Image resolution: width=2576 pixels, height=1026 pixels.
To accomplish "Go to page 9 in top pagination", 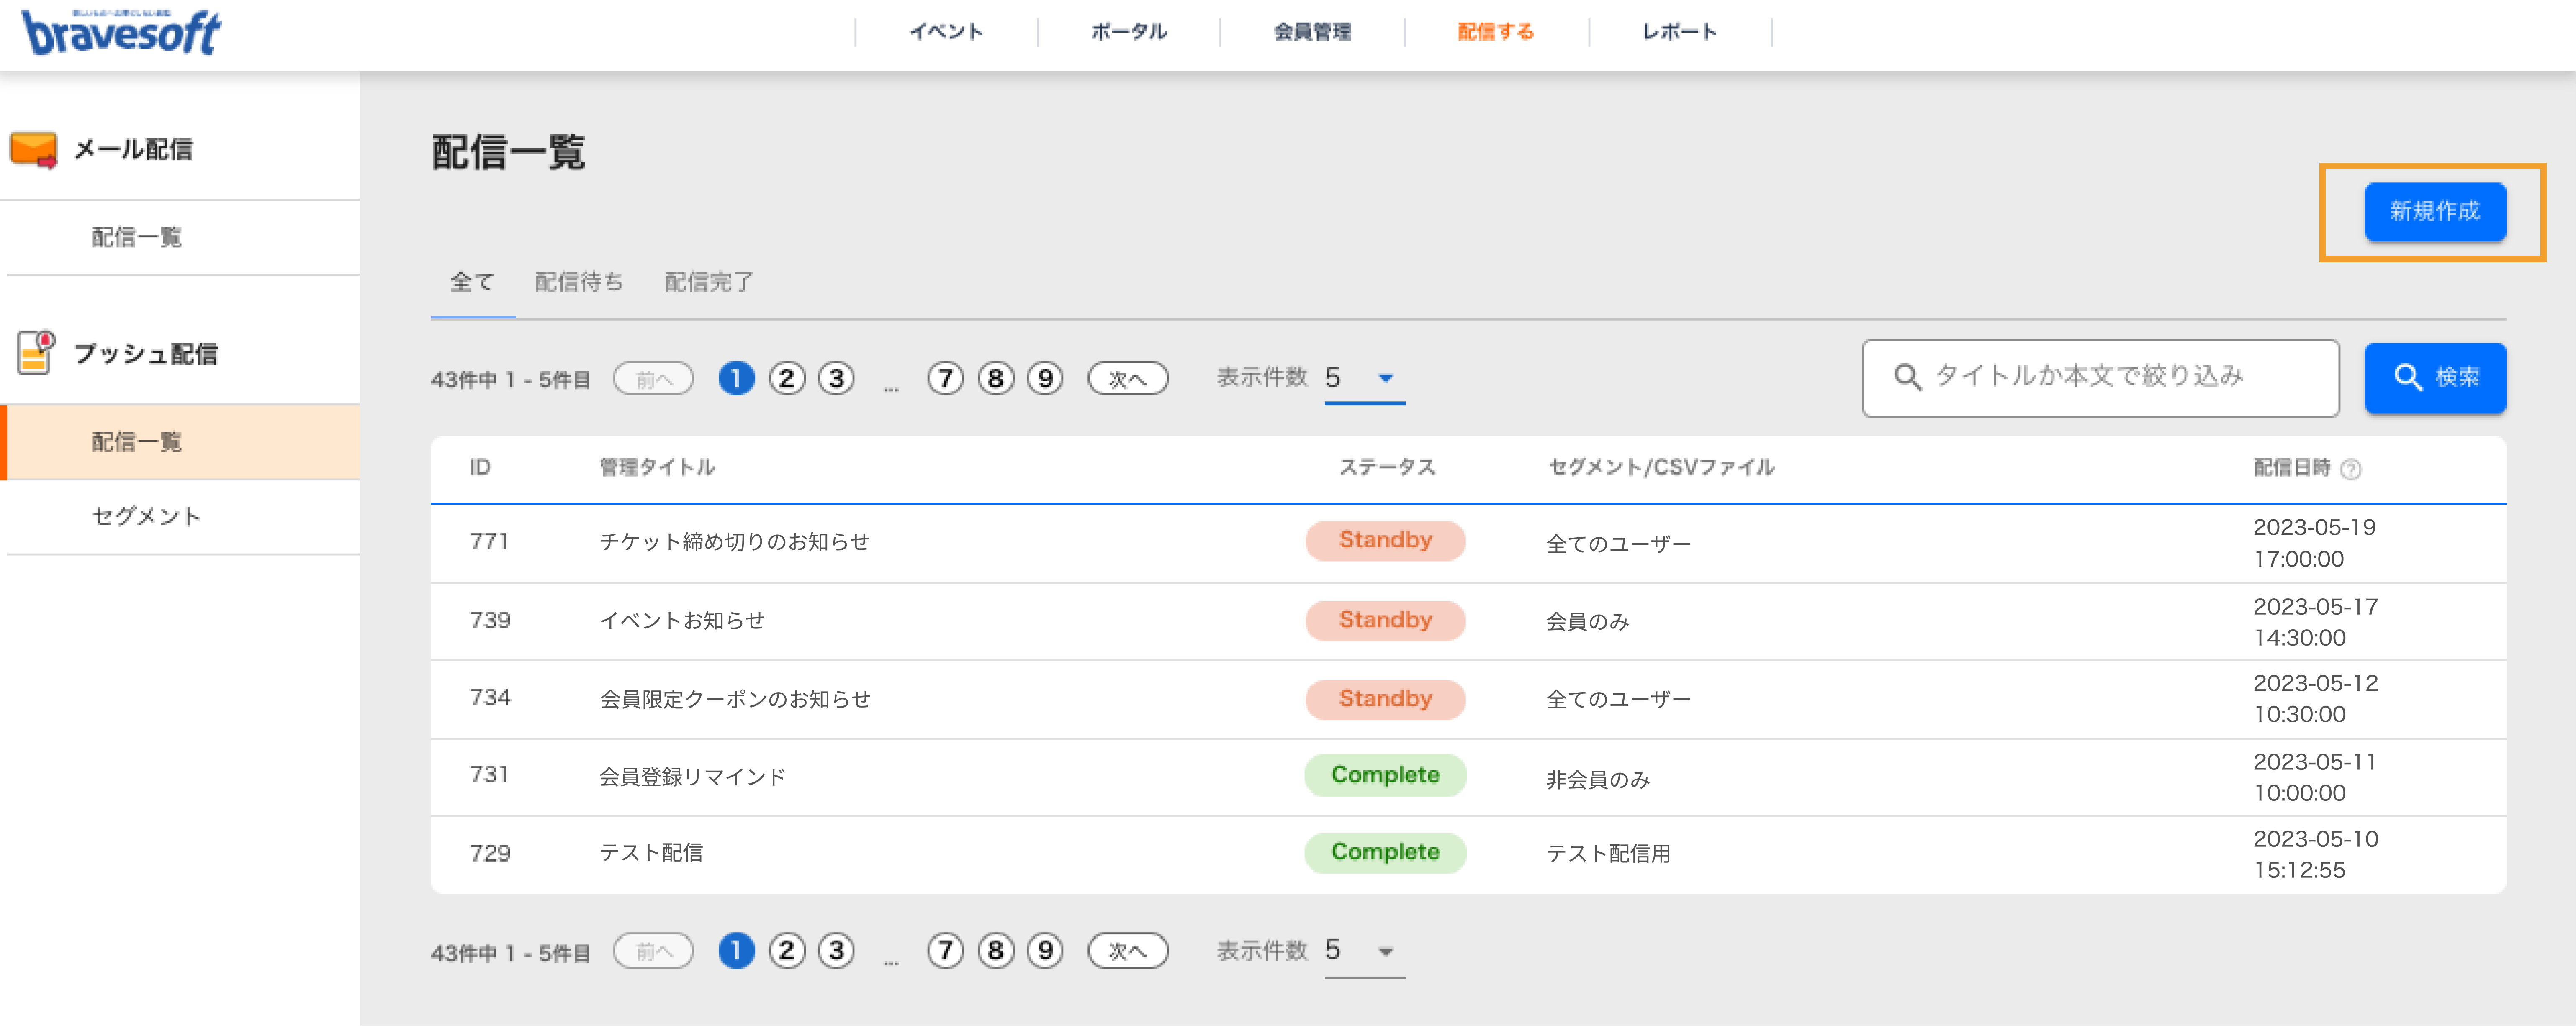I will pos(1045,379).
